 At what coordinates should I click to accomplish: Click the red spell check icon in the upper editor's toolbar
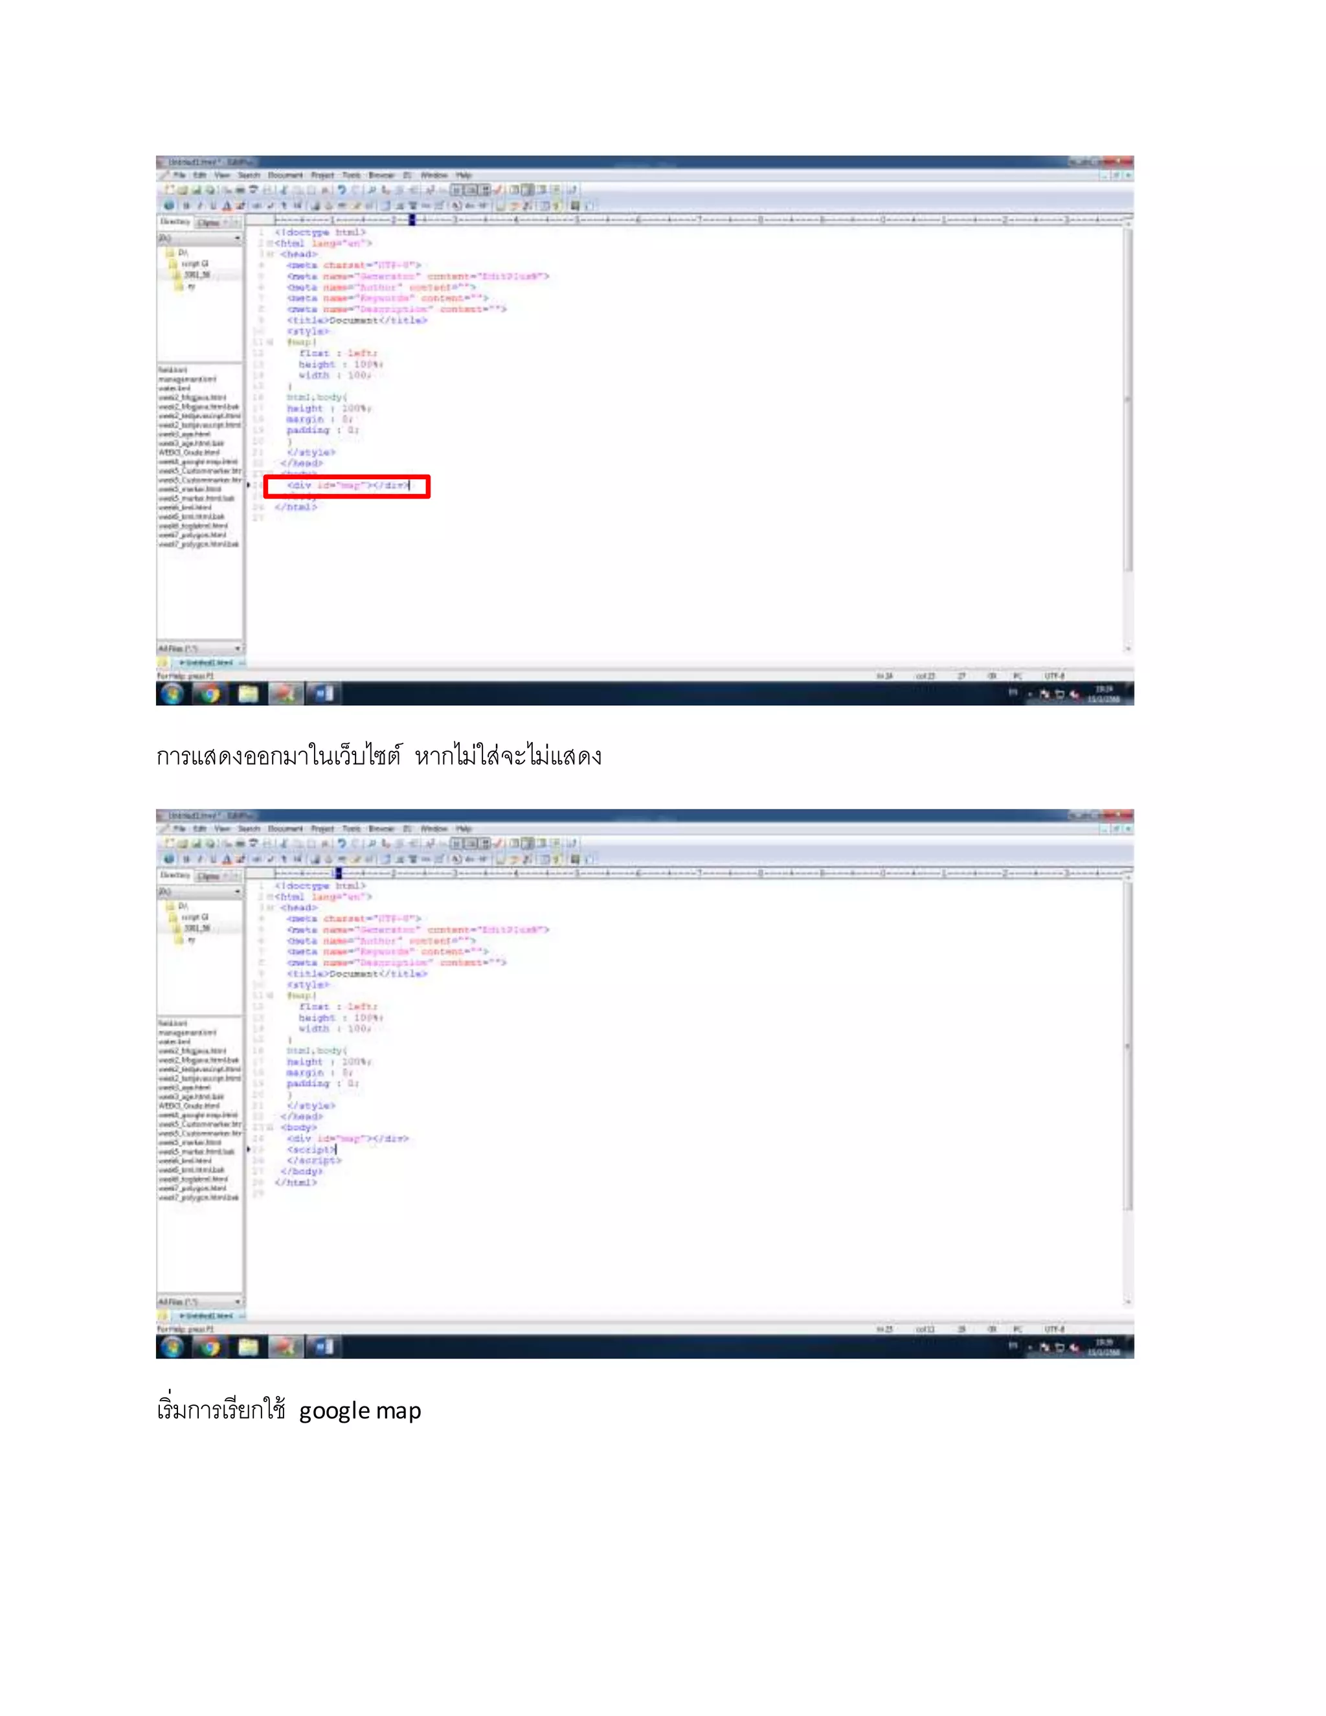click(x=497, y=189)
